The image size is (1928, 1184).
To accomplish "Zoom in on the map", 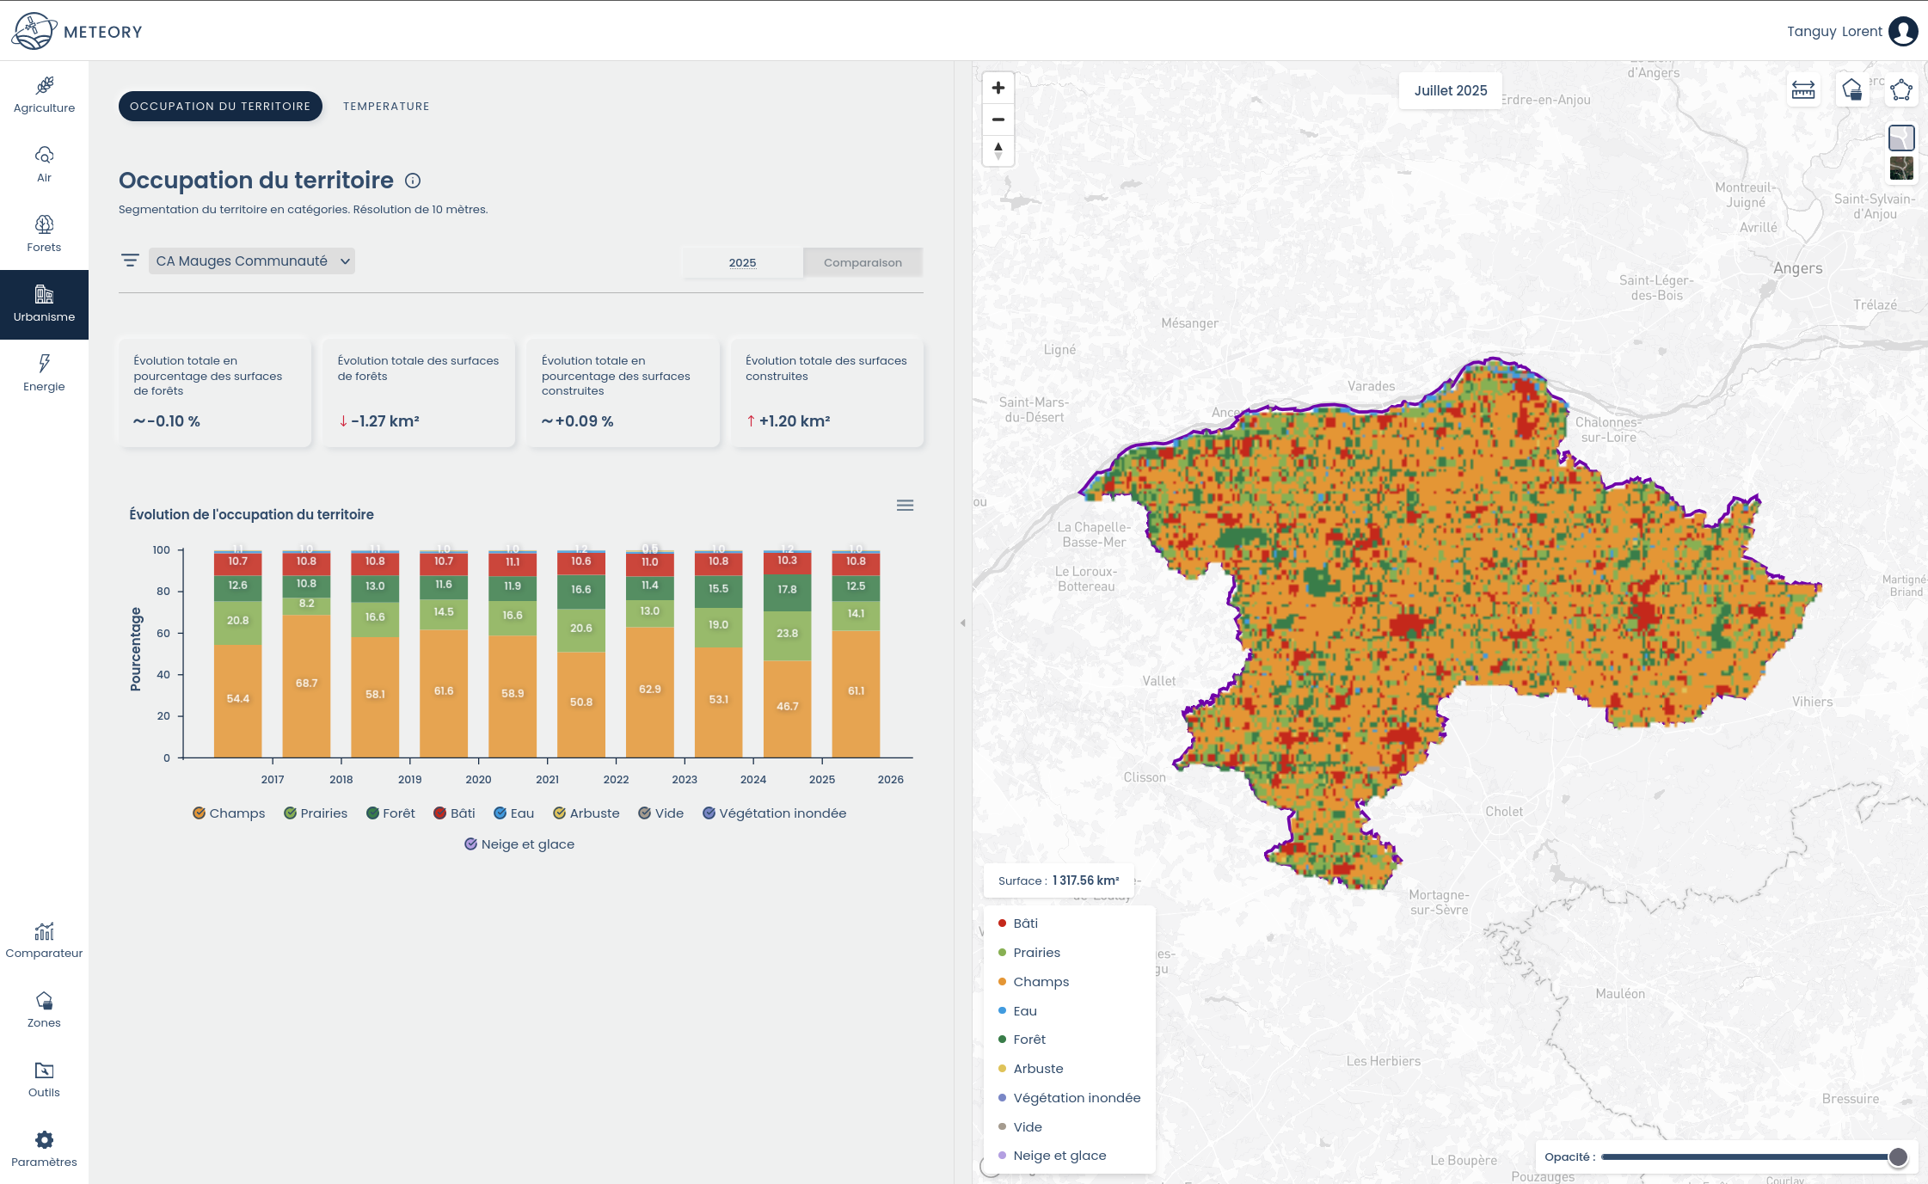I will tap(998, 88).
